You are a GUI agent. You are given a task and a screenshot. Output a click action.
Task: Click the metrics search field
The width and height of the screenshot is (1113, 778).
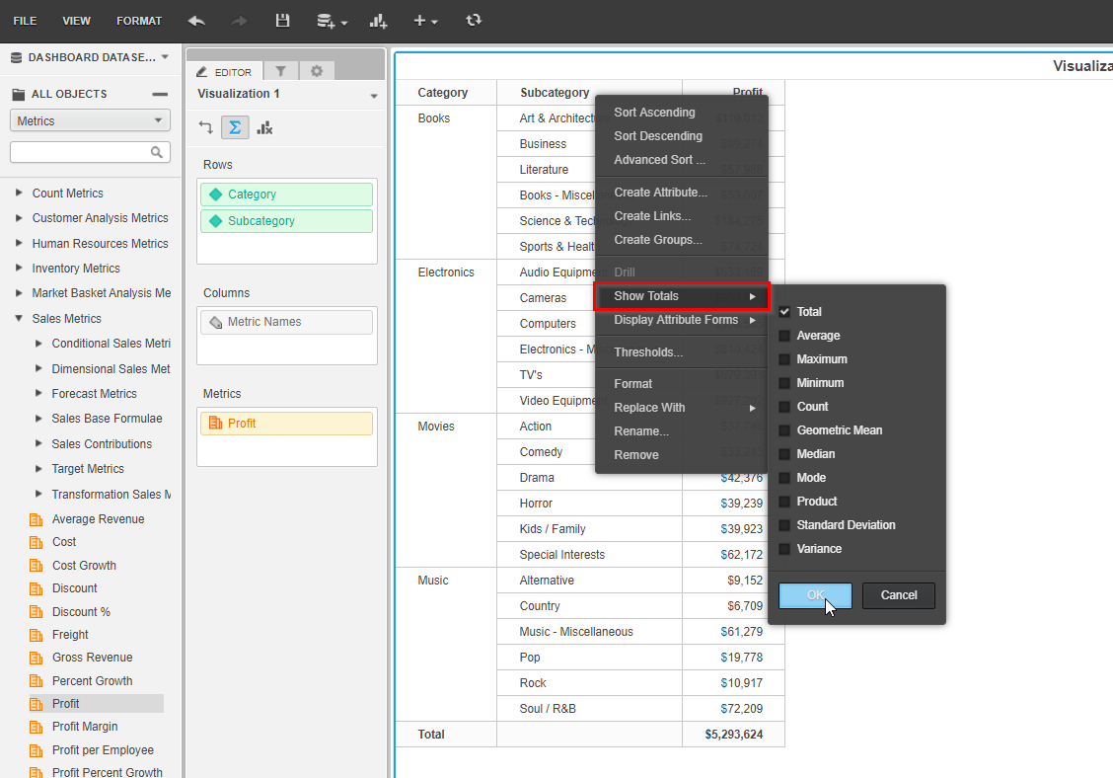coord(84,152)
